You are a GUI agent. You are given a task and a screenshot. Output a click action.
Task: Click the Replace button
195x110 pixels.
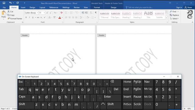point(174,15)
